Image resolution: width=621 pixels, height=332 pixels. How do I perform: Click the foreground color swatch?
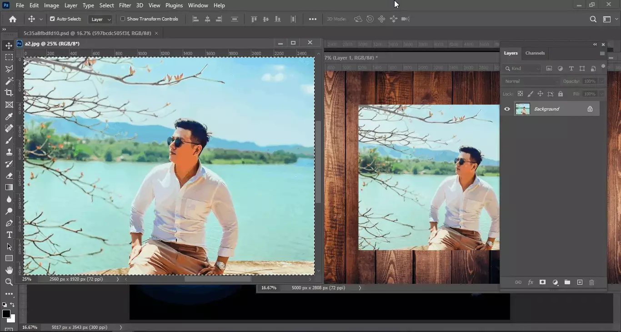pyautogui.click(x=7, y=314)
